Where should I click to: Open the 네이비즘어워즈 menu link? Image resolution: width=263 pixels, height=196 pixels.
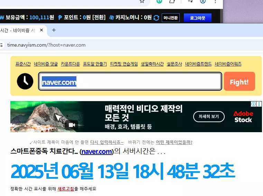pos(228,64)
